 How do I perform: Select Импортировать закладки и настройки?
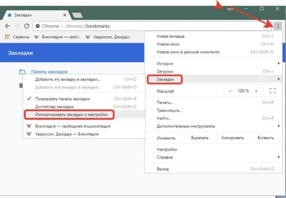point(71,115)
